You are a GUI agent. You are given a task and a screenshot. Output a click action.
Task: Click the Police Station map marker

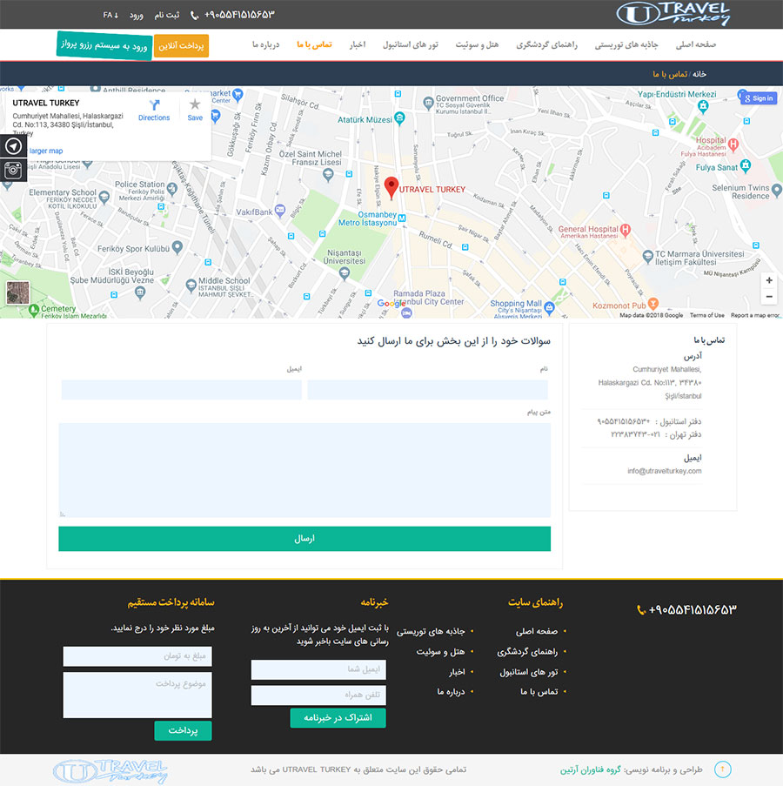click(x=172, y=189)
